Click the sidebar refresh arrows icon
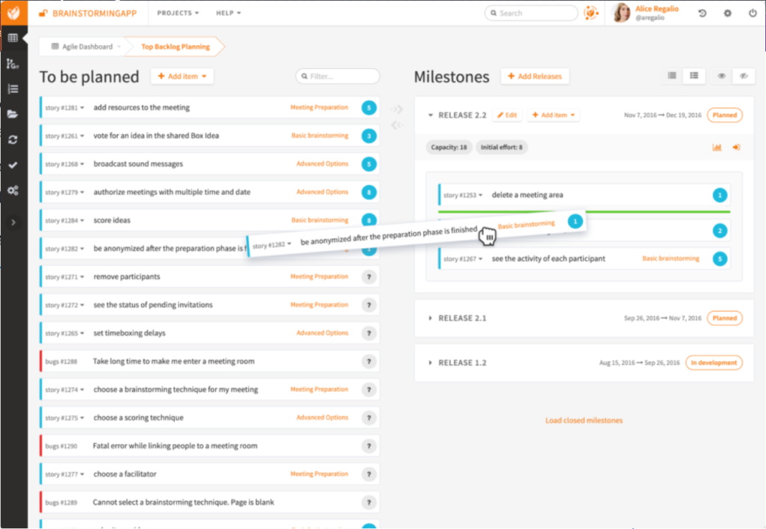 [x=13, y=139]
